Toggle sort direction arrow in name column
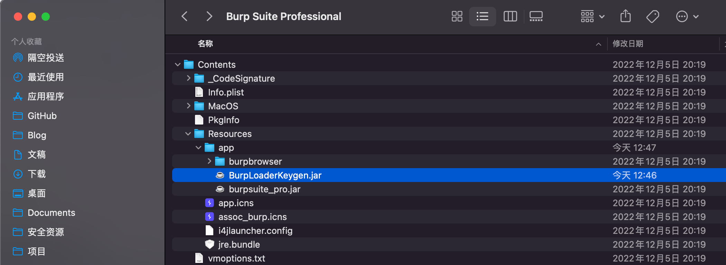Image resolution: width=726 pixels, height=265 pixels. [x=598, y=44]
